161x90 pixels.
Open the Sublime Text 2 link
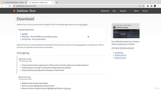(x=120, y=58)
